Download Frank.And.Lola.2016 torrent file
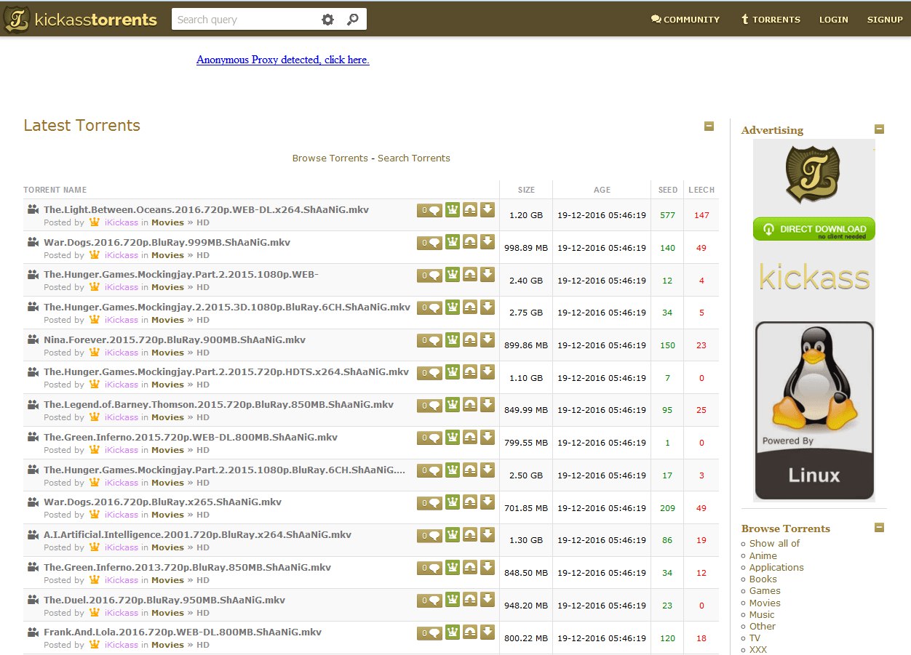Screen dimensions: 911x655 point(488,632)
